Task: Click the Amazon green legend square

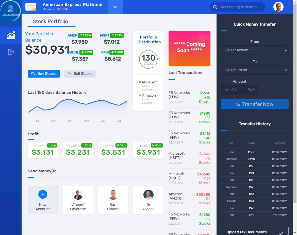Action: pyautogui.click(x=140, y=95)
